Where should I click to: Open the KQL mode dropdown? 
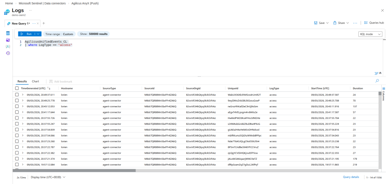click(x=370, y=34)
